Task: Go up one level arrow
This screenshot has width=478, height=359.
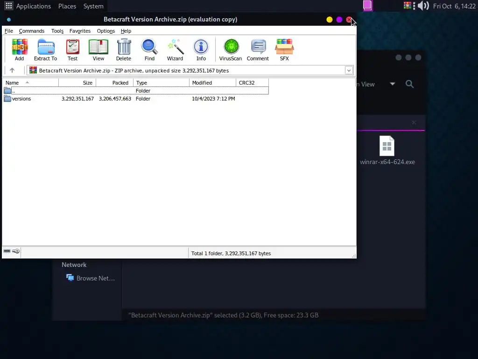Action: (12, 71)
